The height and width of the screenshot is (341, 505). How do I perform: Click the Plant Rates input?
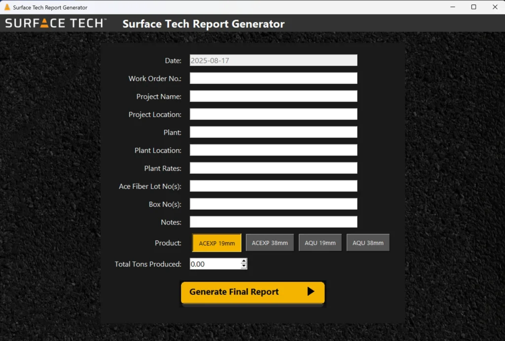pyautogui.click(x=273, y=168)
